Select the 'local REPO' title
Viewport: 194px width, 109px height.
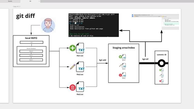[x=31, y=38]
